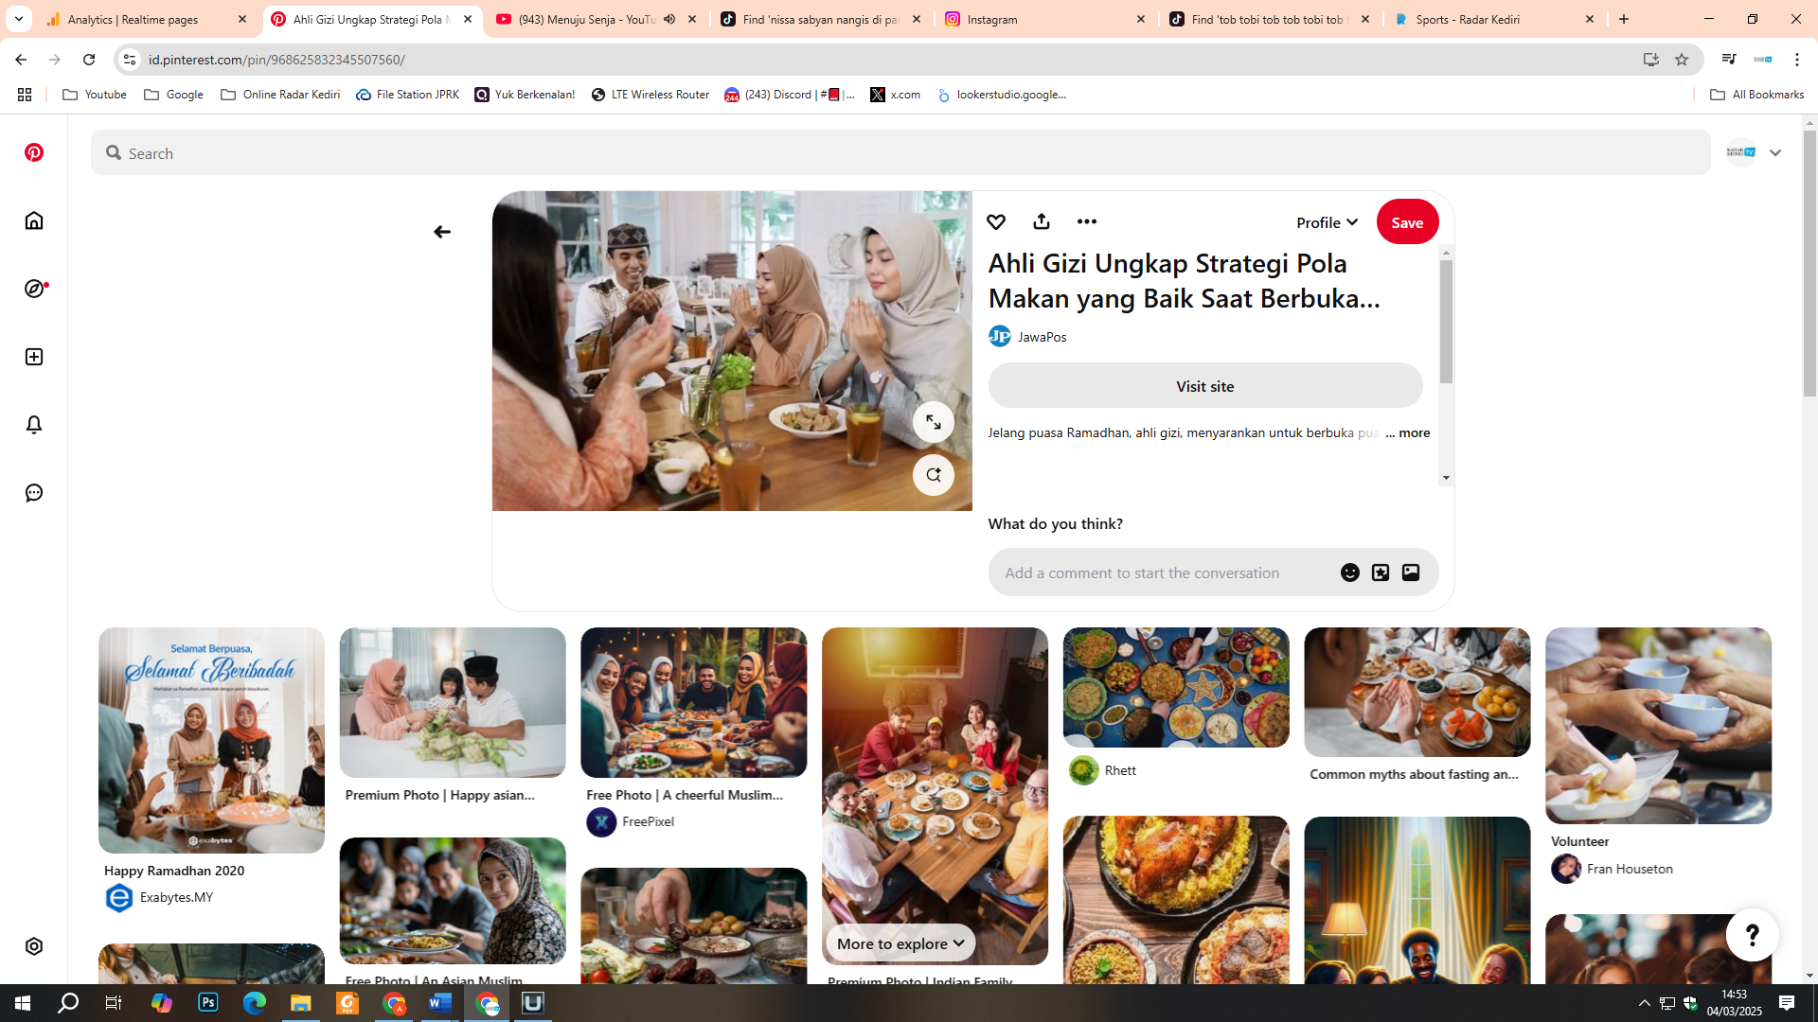Switch to the Analytics Realtime pages tab
1818x1022 pixels.
[x=133, y=19]
